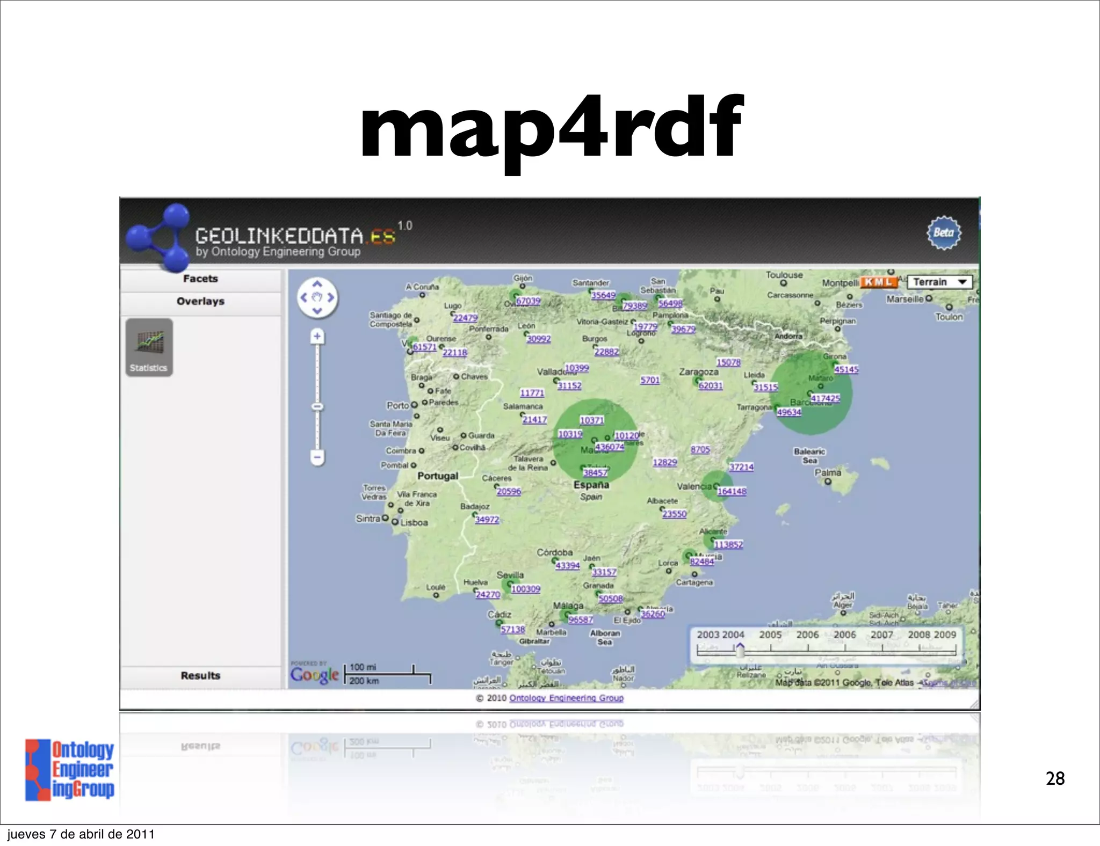Click the value 33157 near Jaén
This screenshot has width=1100, height=846.
click(x=604, y=572)
